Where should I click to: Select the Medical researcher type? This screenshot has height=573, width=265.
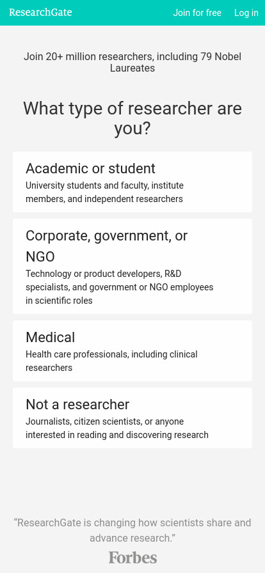pyautogui.click(x=132, y=351)
